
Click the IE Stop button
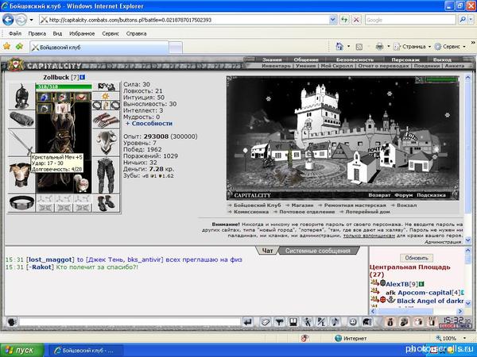pos(356,20)
